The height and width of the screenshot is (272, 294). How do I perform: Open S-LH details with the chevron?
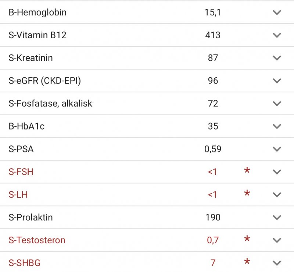click(x=277, y=195)
